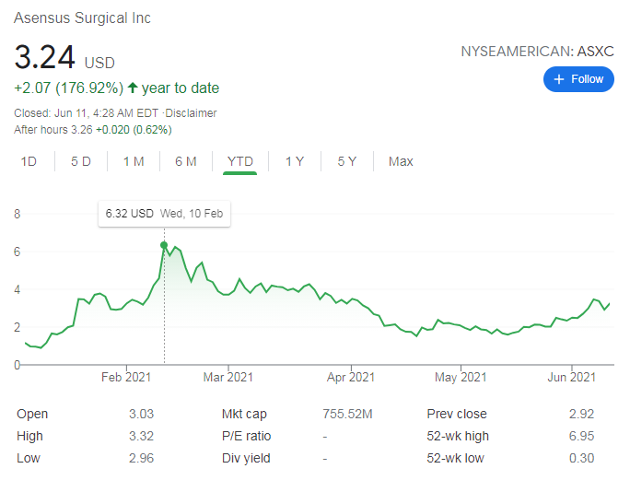The width and height of the screenshot is (630, 492).
Task: Click the P/E ratio label
Action: pos(246,436)
